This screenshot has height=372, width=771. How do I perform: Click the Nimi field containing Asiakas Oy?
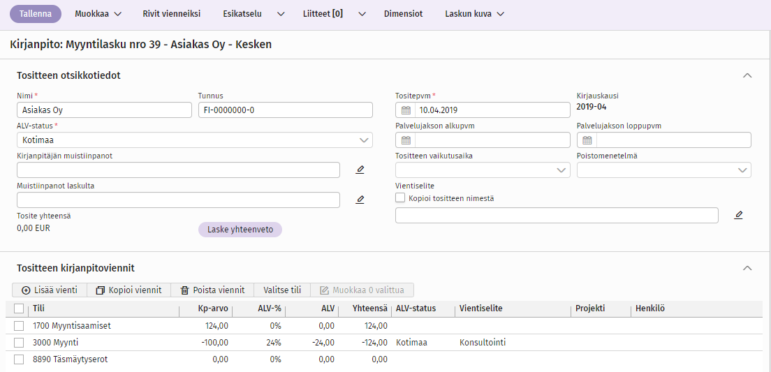click(x=104, y=110)
